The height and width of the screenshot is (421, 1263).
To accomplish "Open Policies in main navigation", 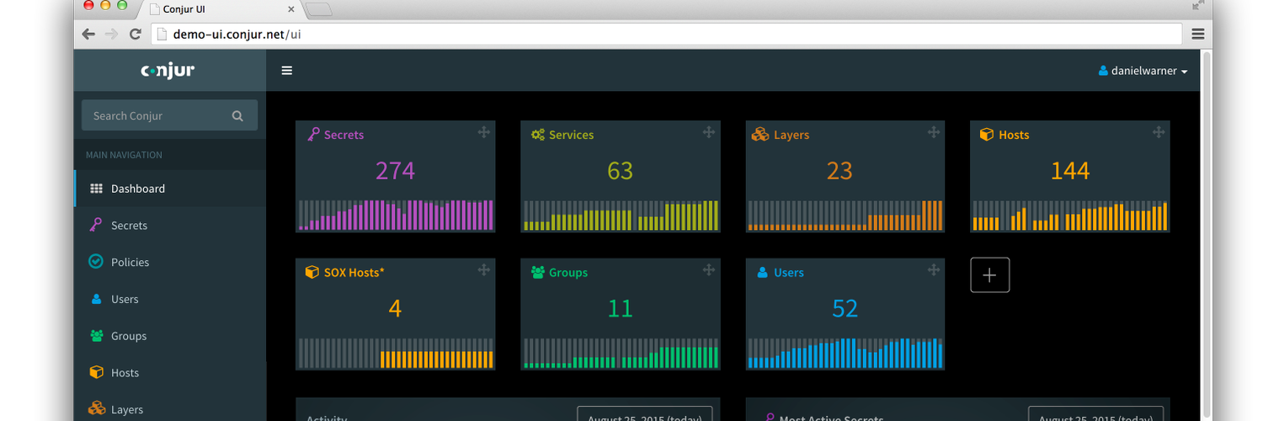I will [x=170, y=262].
